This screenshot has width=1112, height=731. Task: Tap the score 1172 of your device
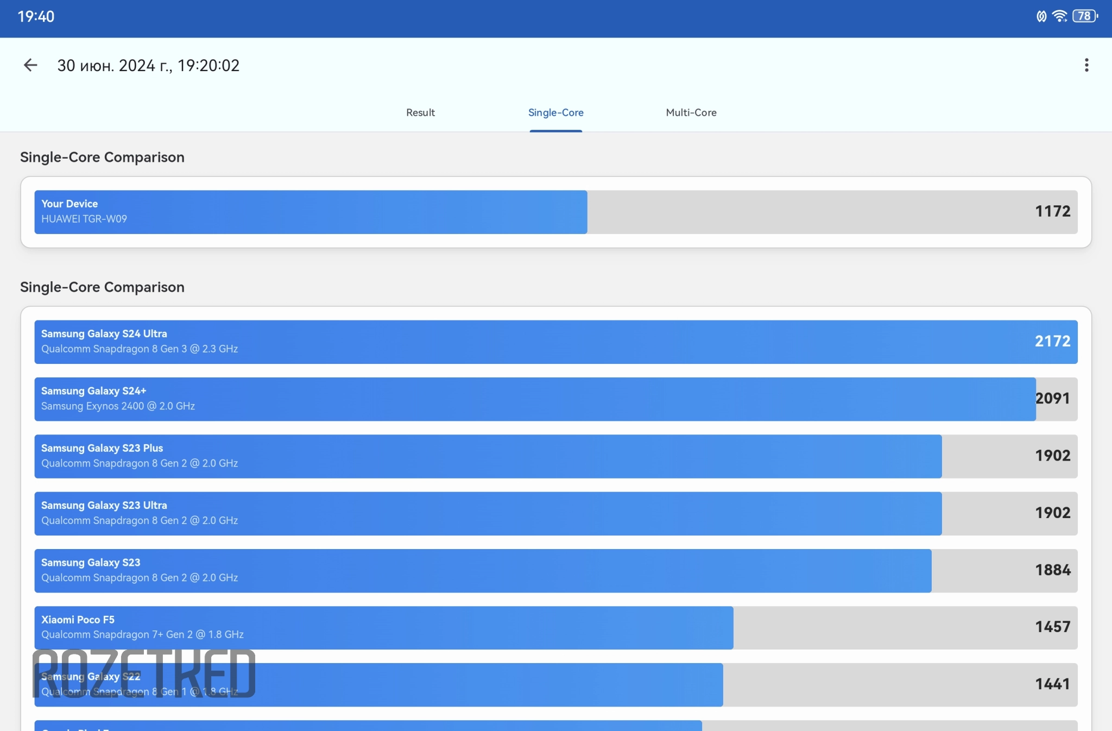[1052, 211]
